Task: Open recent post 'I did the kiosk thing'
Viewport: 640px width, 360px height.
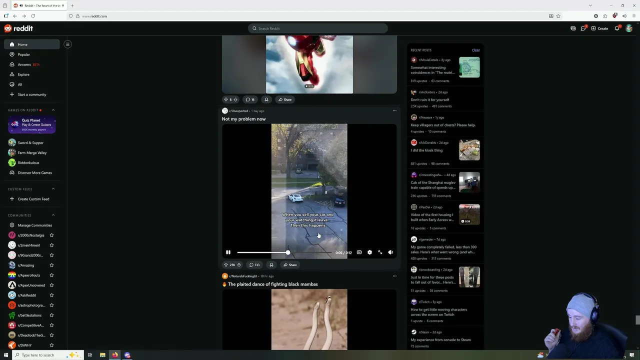Action: point(426,150)
